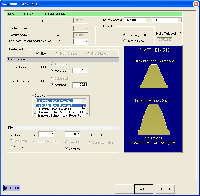
Task: Select External (Shaft) gear type
Action: tap(135, 35)
